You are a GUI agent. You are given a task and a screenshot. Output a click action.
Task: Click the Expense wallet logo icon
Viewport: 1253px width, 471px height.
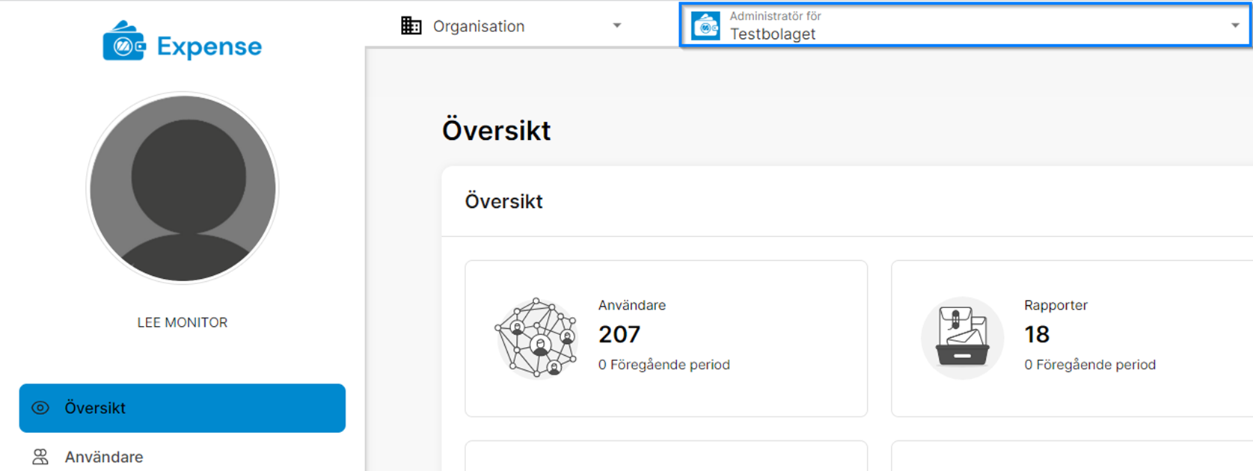click(123, 42)
